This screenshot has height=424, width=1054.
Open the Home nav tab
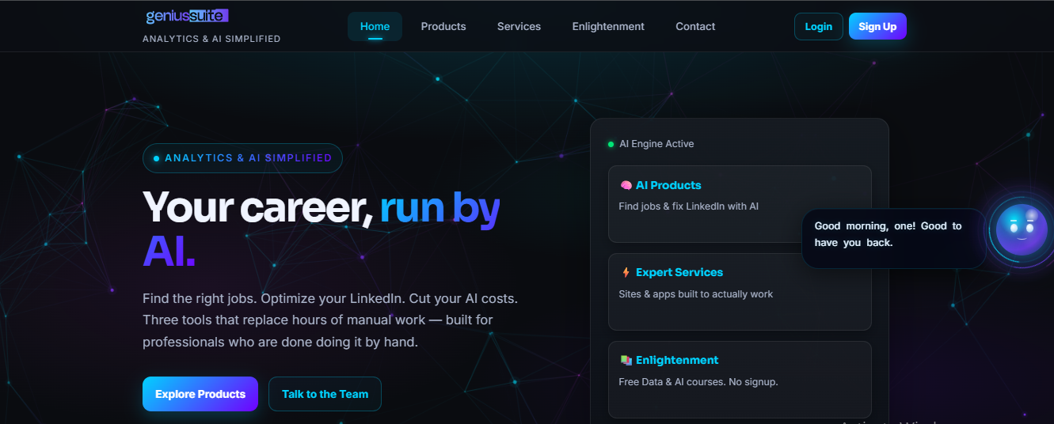(x=375, y=26)
